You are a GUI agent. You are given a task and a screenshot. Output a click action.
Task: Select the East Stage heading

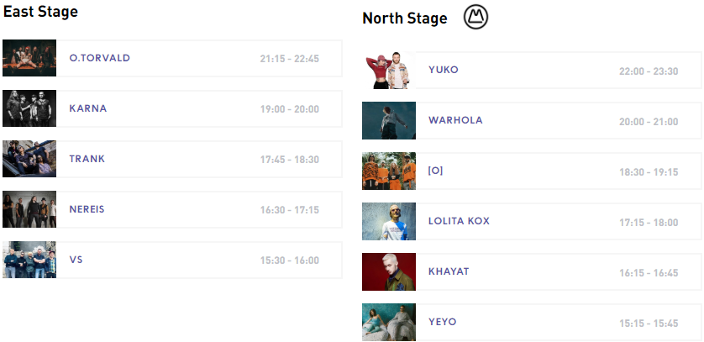(41, 12)
